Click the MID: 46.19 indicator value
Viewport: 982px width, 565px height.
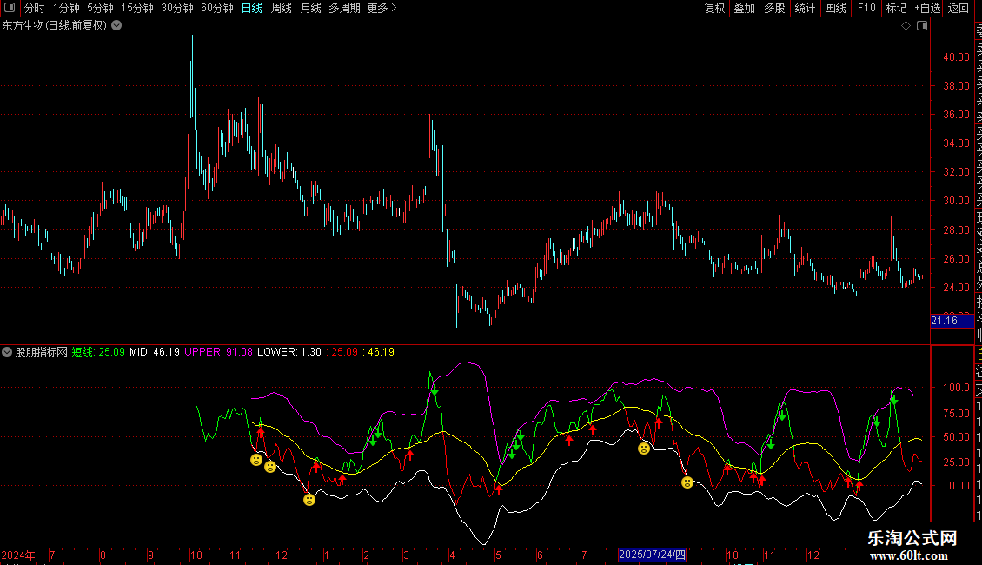[155, 352]
